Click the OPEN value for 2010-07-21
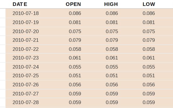The height and width of the screenshot is (108, 173). (x=75, y=40)
